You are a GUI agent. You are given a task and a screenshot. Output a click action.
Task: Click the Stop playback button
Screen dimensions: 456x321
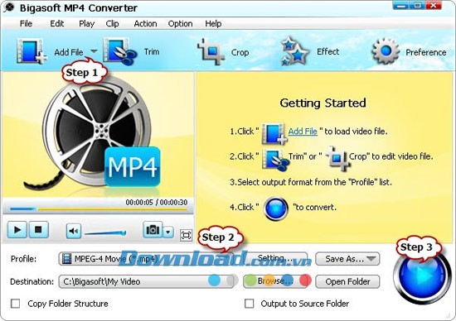click(x=38, y=229)
